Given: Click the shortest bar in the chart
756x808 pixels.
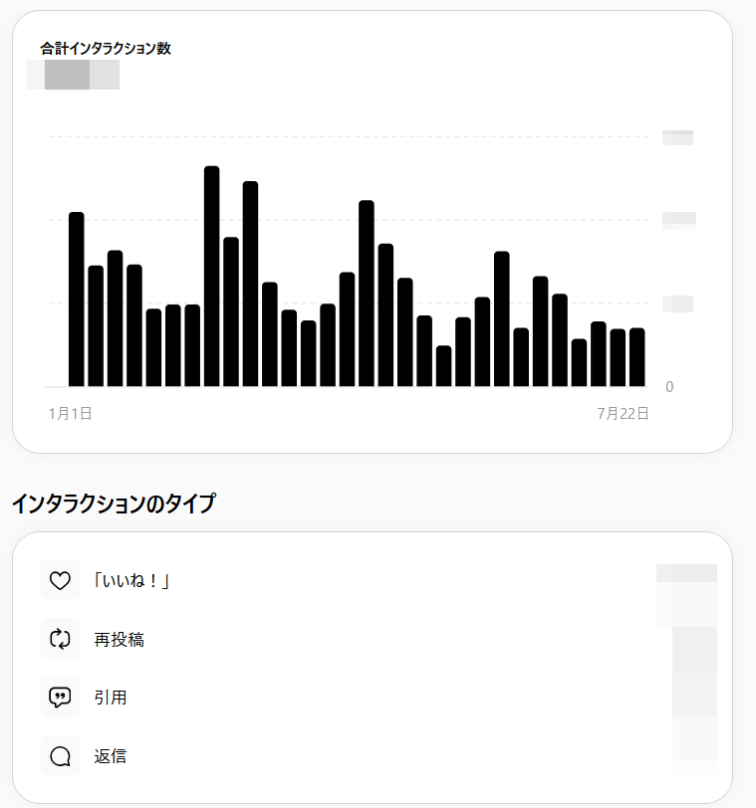Looking at the screenshot, I should (x=443, y=366).
